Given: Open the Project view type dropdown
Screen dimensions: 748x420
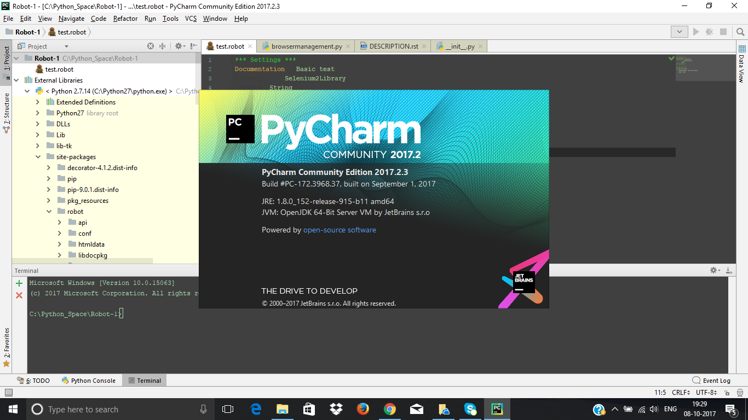Looking at the screenshot, I should click(x=66, y=46).
